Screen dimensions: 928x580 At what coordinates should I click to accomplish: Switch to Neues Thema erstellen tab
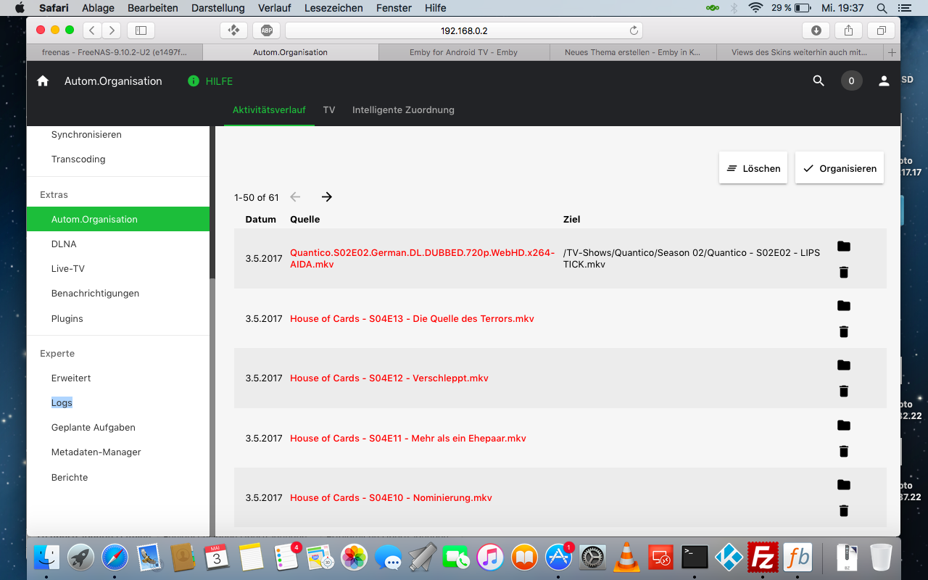coord(632,52)
